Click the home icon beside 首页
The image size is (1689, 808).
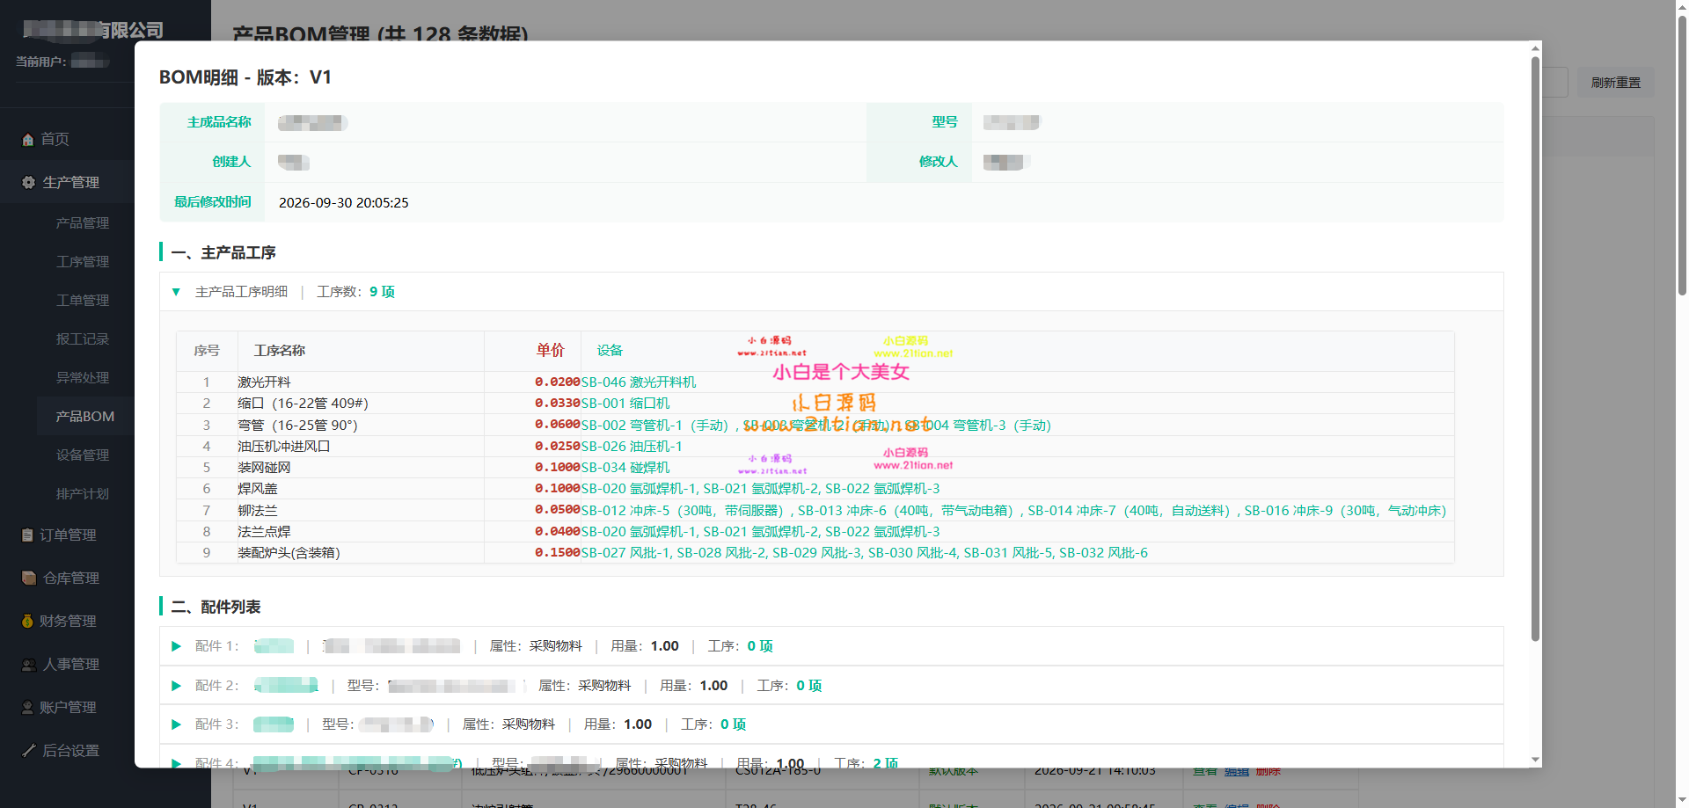[27, 140]
